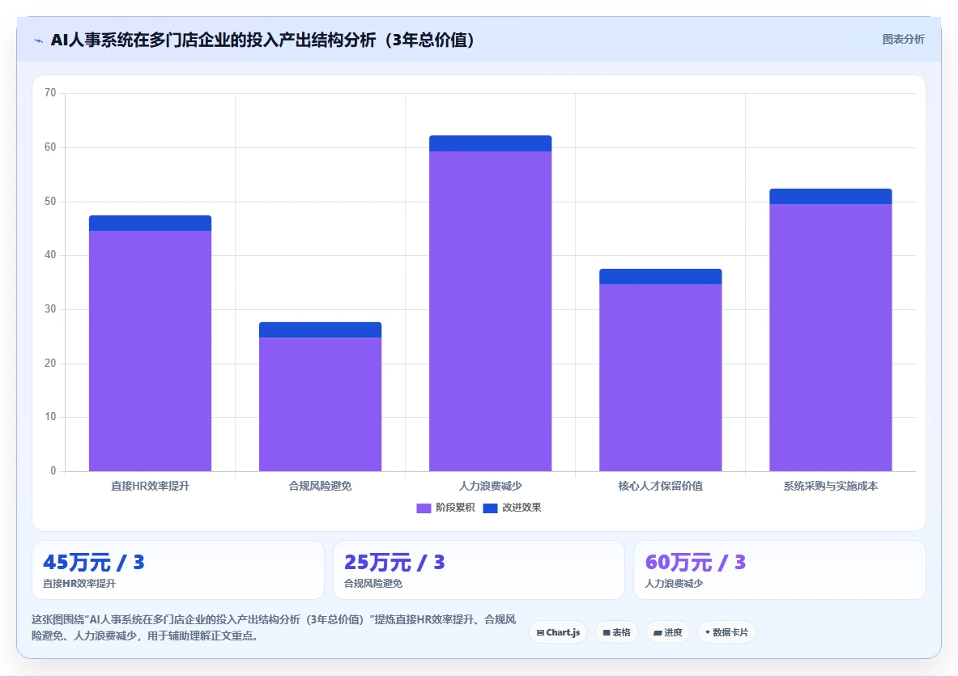Click the 改进效果 legend label
The height and width of the screenshot is (676, 958).
pyautogui.click(x=522, y=508)
